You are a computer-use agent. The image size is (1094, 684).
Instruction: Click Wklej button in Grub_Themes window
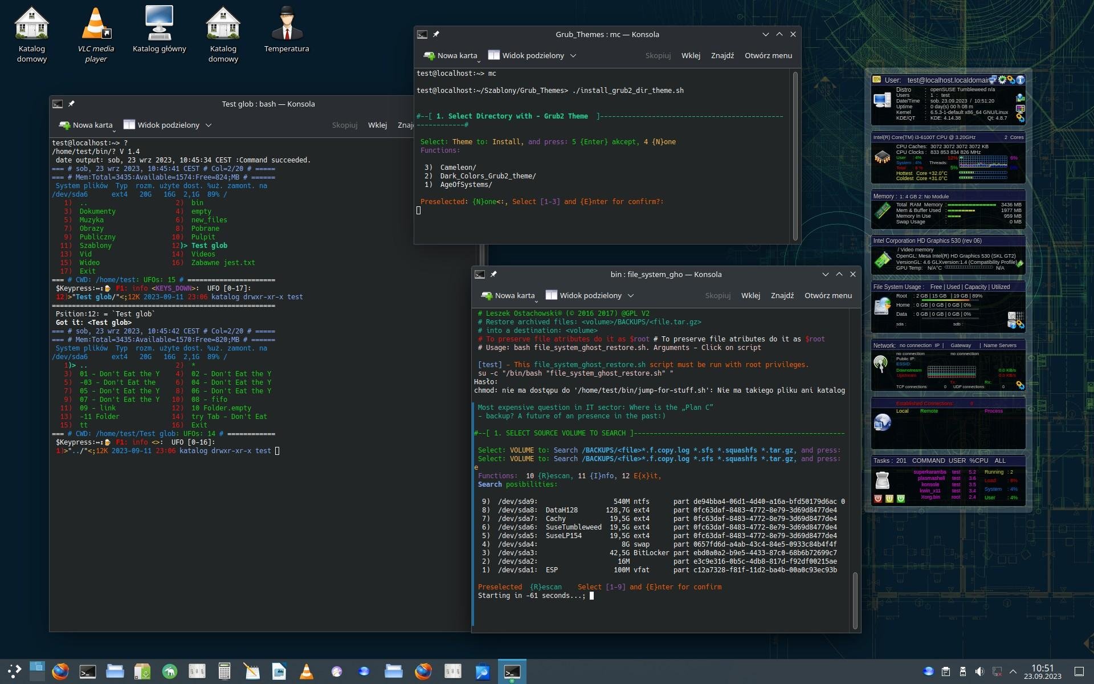click(x=691, y=56)
